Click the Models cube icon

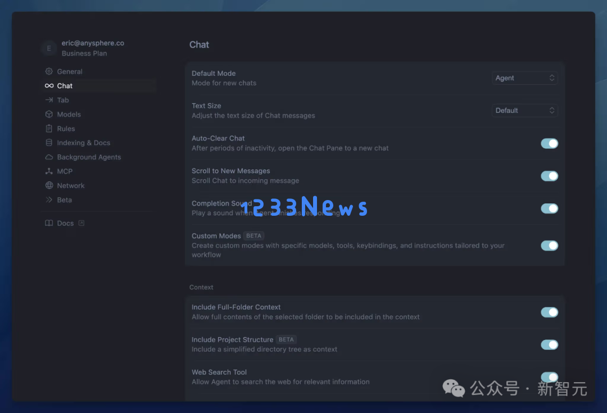coord(49,114)
